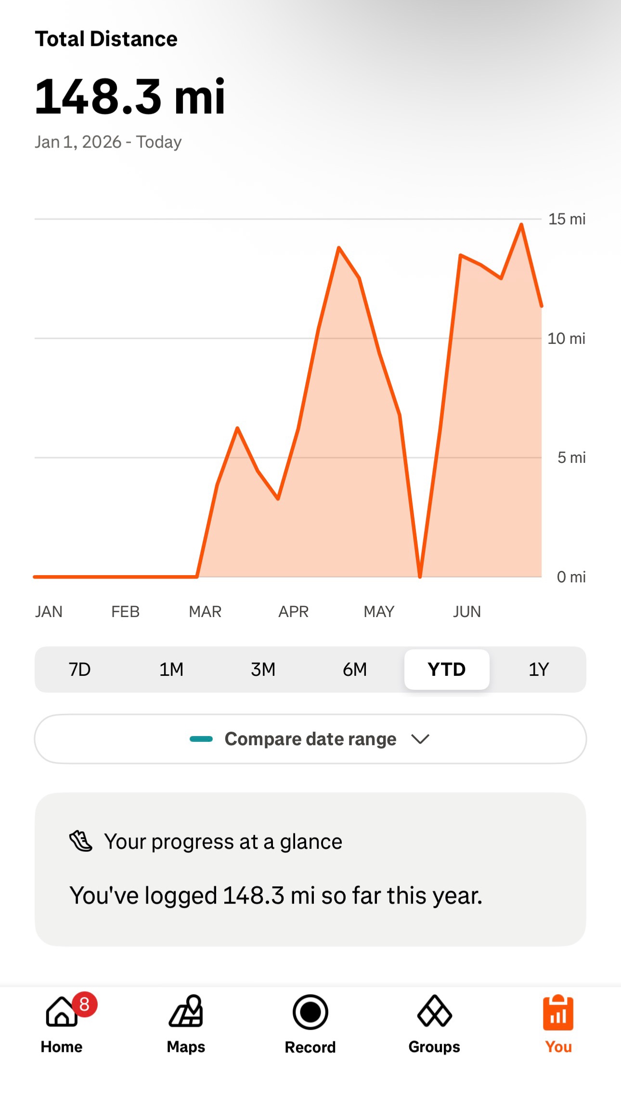621x1104 pixels.
Task: Tap the teal line legend marker
Action: pos(201,739)
